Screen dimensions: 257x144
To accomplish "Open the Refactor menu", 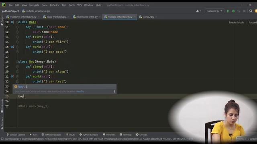I will (55, 5).
